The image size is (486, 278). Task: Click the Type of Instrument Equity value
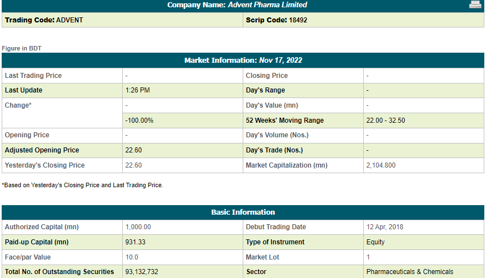[x=376, y=242]
